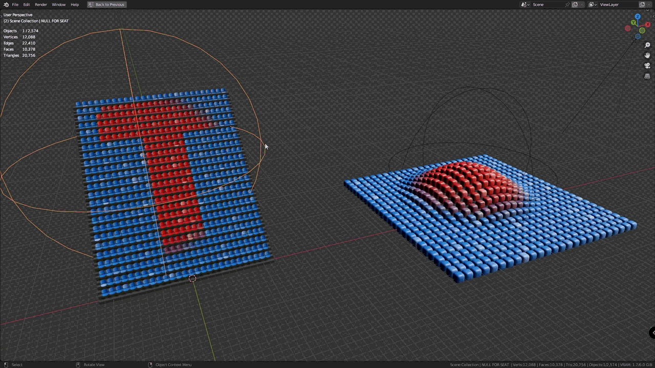This screenshot has height=368, width=655.
Task: Create a new scene copy icon
Action: [575, 5]
